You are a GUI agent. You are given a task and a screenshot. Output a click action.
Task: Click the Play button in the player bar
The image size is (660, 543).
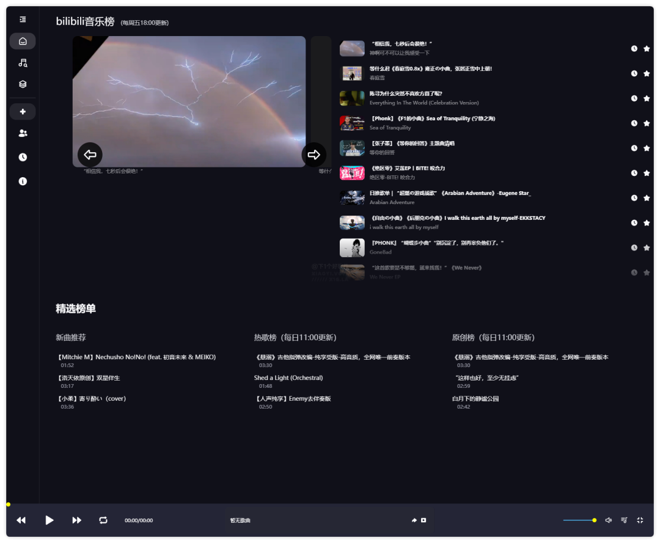pos(50,520)
